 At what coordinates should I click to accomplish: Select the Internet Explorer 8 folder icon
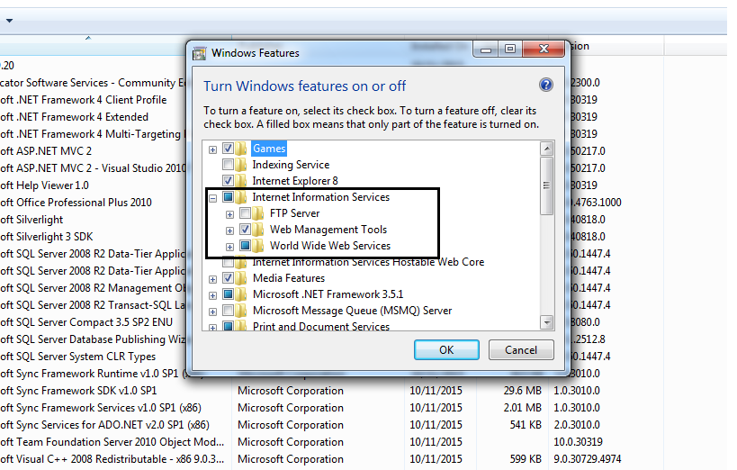(x=241, y=181)
